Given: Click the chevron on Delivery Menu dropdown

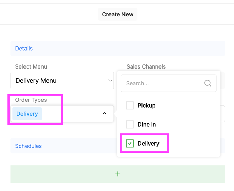Looking at the screenshot, I should click(x=110, y=81).
